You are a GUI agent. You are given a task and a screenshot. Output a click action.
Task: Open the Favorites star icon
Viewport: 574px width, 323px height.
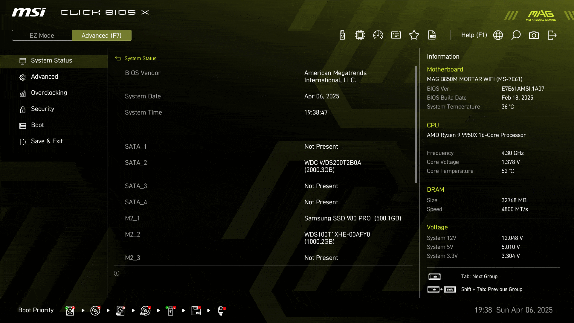point(414,35)
